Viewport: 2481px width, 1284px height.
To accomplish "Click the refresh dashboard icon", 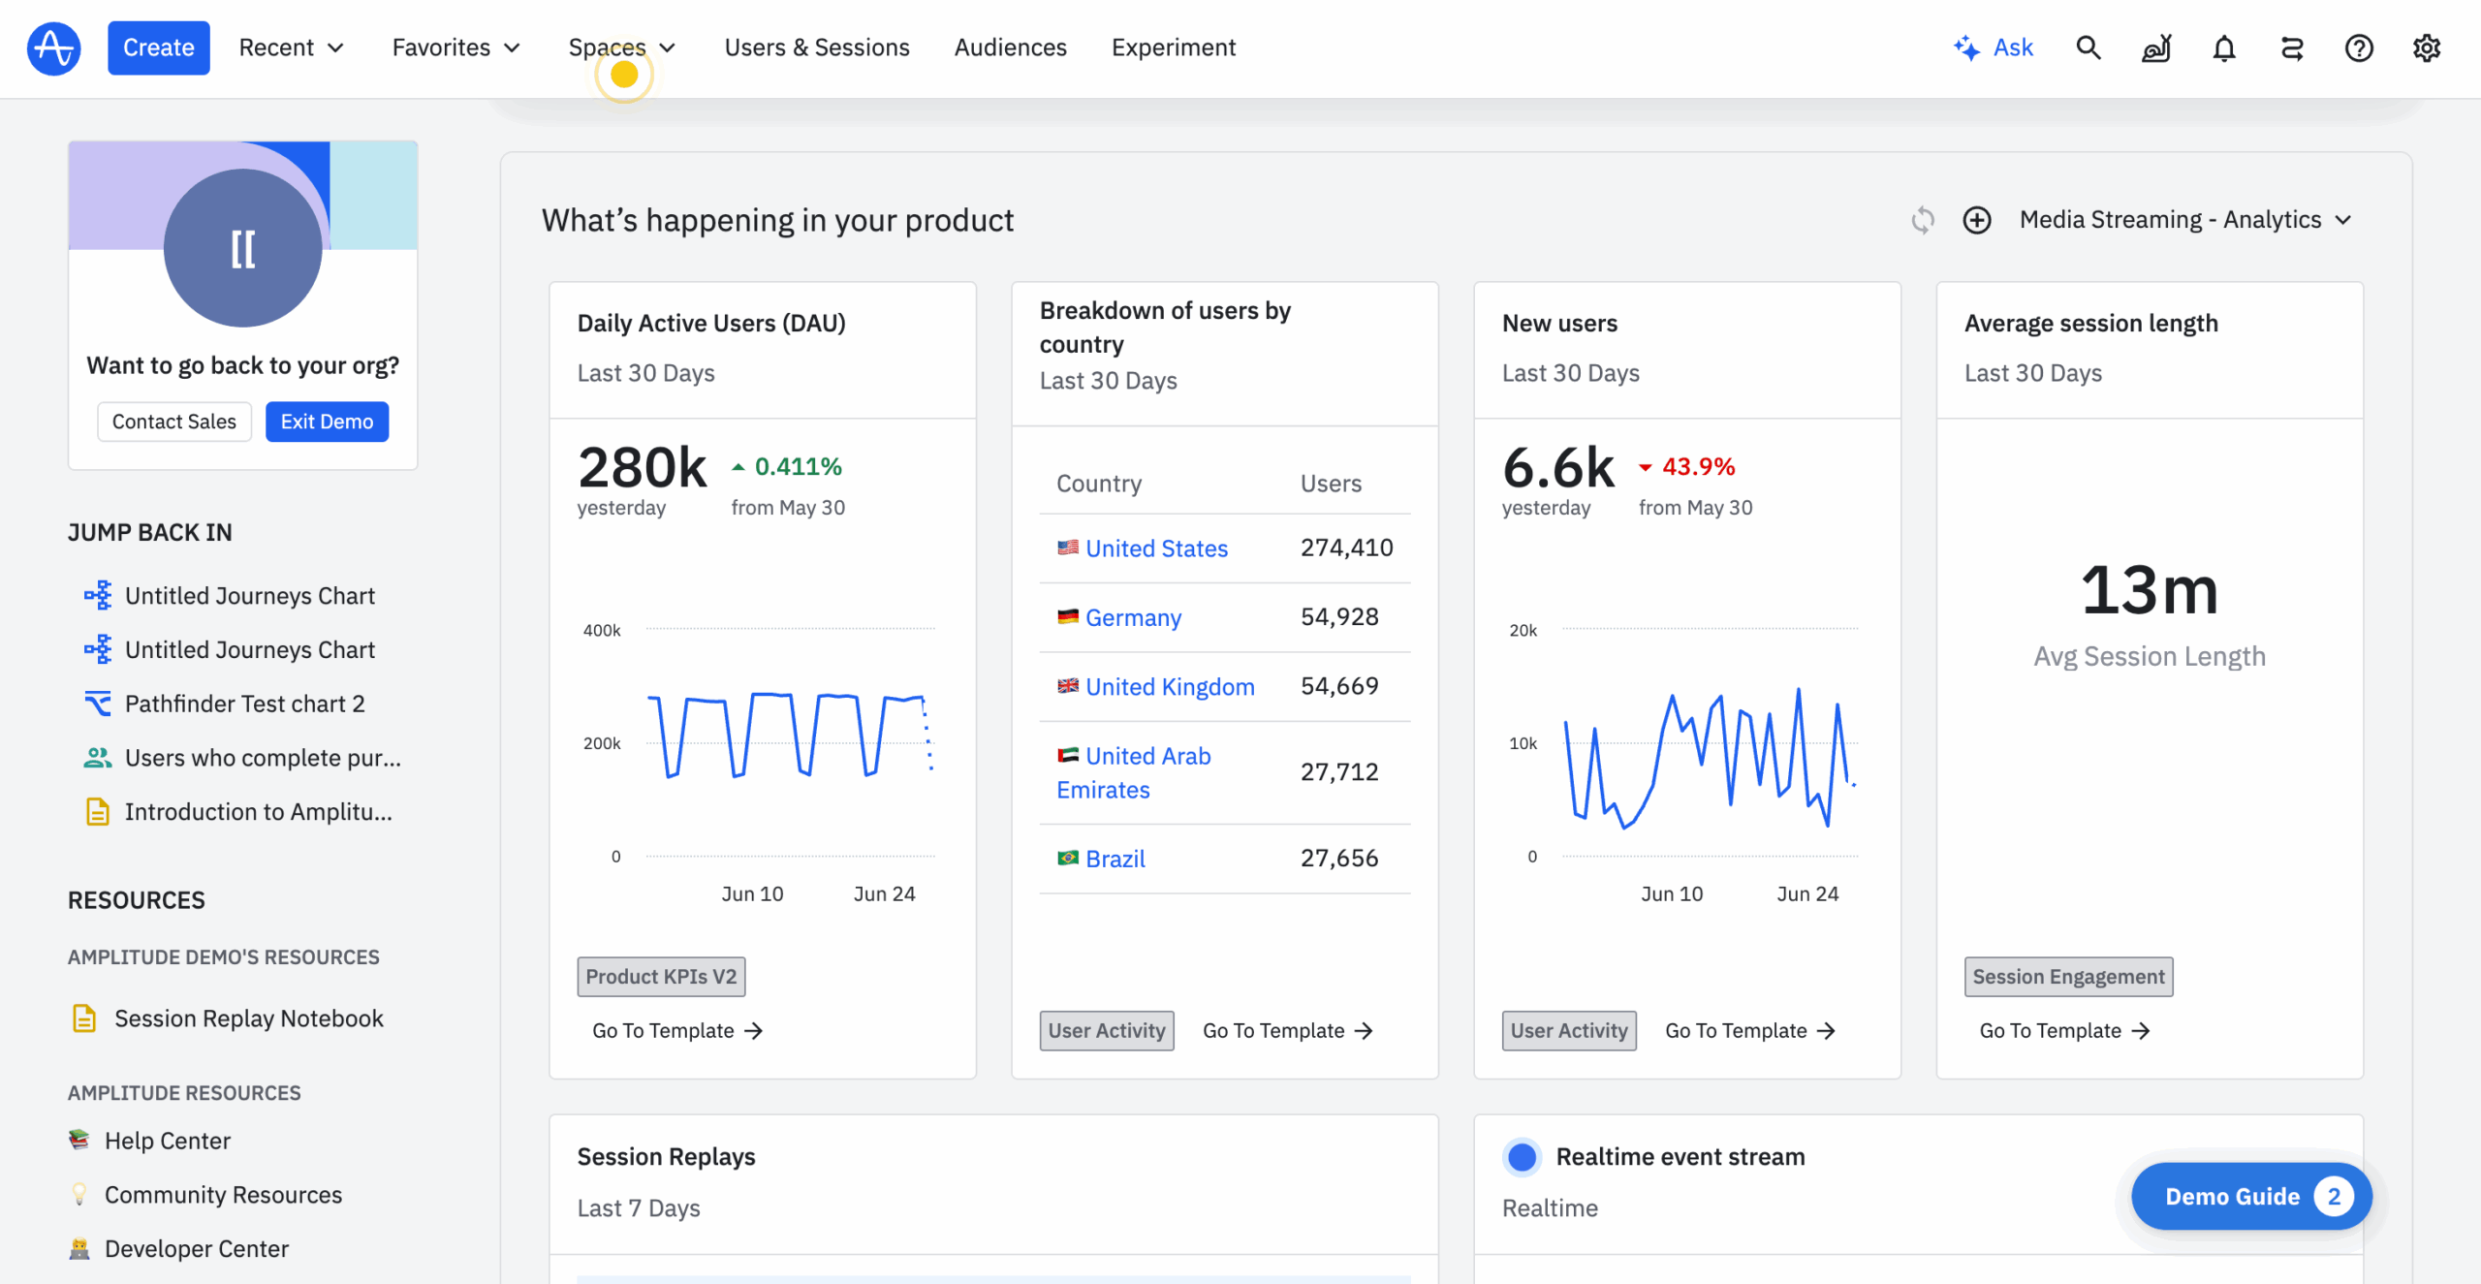I will click(x=1923, y=220).
